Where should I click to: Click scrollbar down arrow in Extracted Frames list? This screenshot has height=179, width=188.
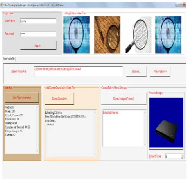[145, 144]
